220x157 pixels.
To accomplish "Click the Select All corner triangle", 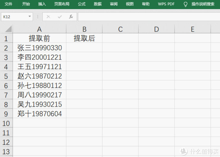I will [8, 29].
